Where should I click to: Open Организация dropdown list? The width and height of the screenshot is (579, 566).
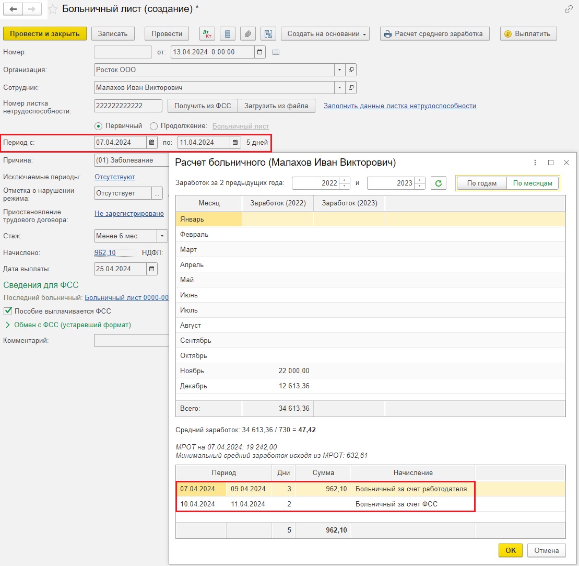339,70
